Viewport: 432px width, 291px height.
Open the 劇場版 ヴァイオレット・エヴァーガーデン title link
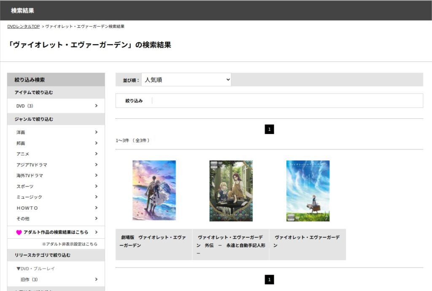[x=153, y=241]
